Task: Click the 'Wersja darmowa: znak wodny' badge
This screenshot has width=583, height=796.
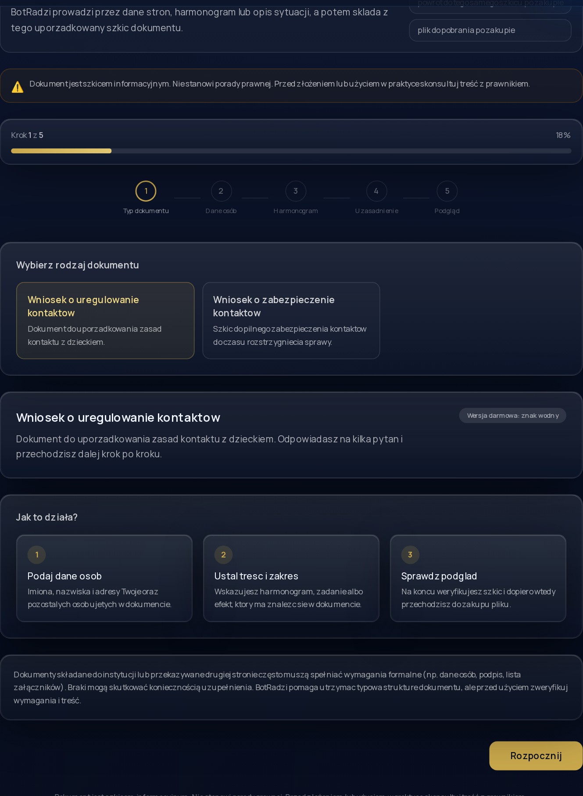Action: (512, 416)
